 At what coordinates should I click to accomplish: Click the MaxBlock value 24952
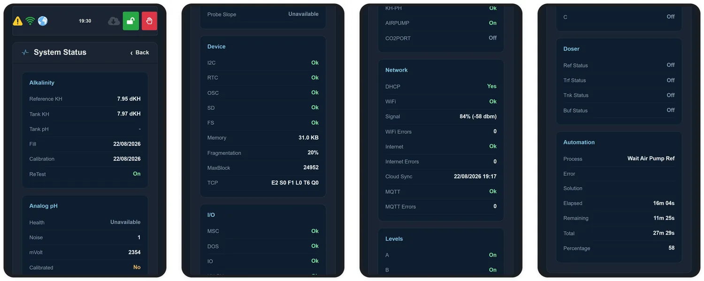(311, 168)
